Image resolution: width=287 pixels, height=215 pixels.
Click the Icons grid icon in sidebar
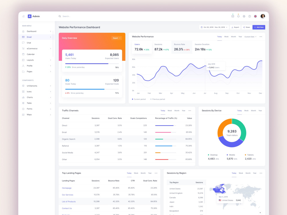[23, 92]
